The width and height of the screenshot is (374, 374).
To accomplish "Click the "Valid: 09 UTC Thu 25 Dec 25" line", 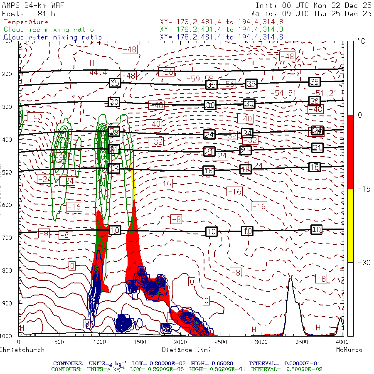I will [311, 14].
